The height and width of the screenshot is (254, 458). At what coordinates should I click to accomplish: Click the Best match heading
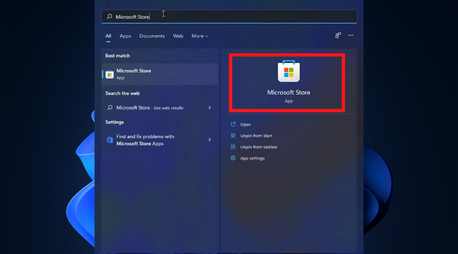pos(118,56)
